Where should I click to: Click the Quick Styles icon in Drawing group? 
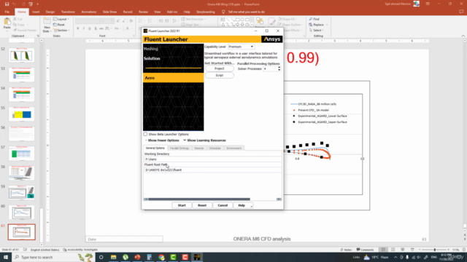point(271,21)
